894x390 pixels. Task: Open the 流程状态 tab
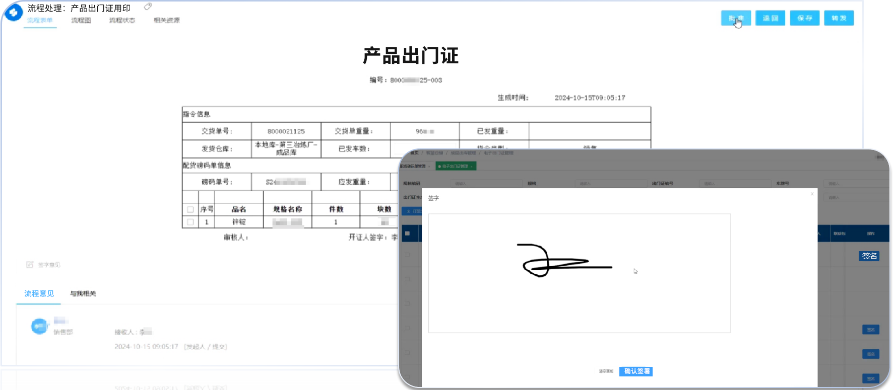pos(122,20)
